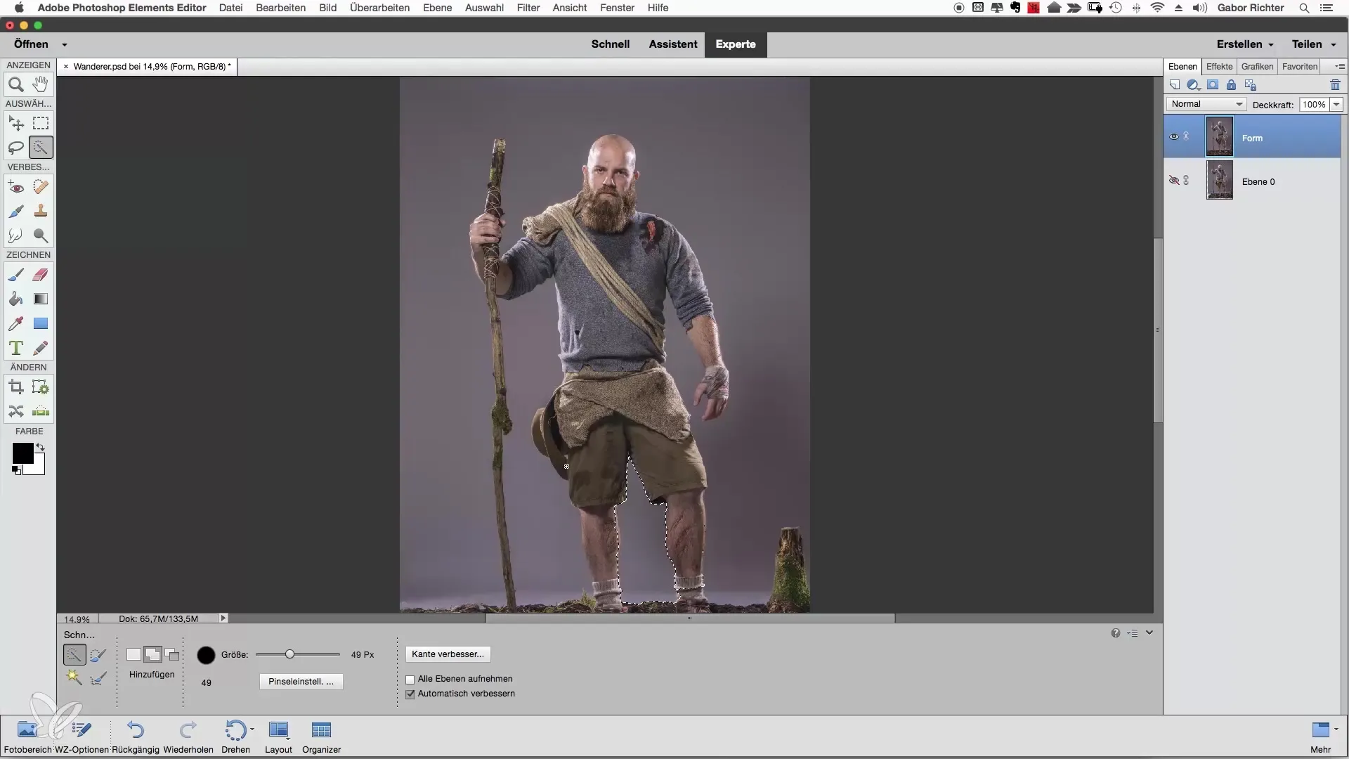
Task: Open the layers panel options menu
Action: pos(1339,66)
